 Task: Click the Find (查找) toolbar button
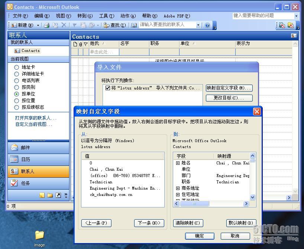115,25
